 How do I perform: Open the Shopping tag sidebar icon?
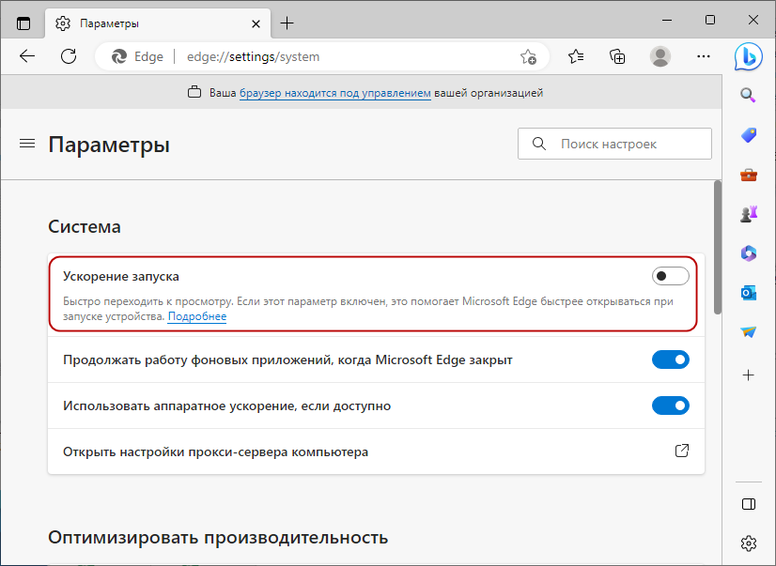[748, 135]
